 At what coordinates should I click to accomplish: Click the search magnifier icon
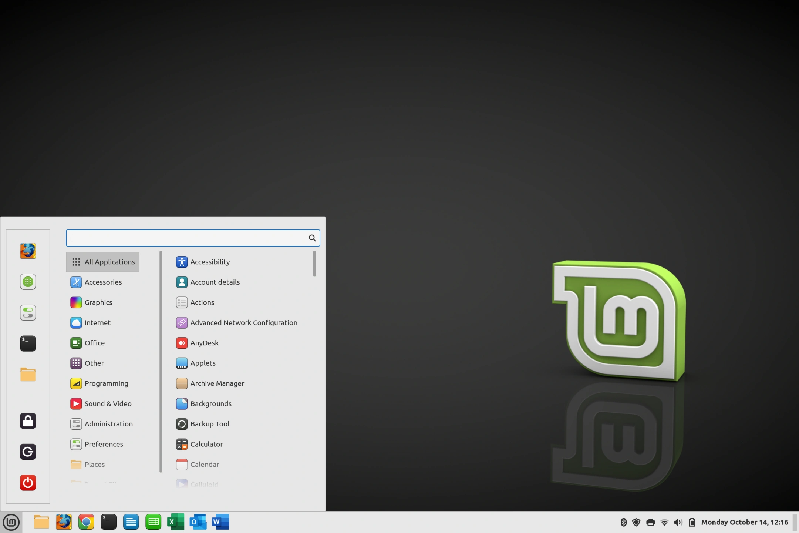click(x=312, y=238)
